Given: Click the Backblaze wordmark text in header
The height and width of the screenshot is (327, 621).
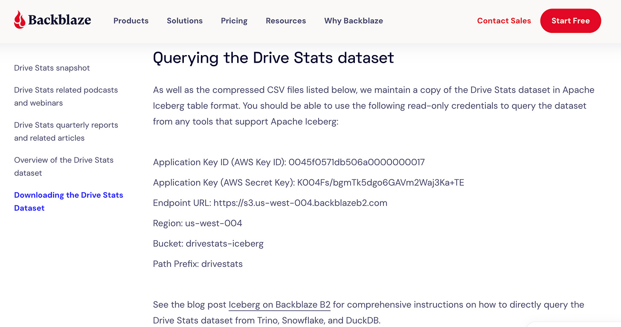Looking at the screenshot, I should (x=60, y=20).
